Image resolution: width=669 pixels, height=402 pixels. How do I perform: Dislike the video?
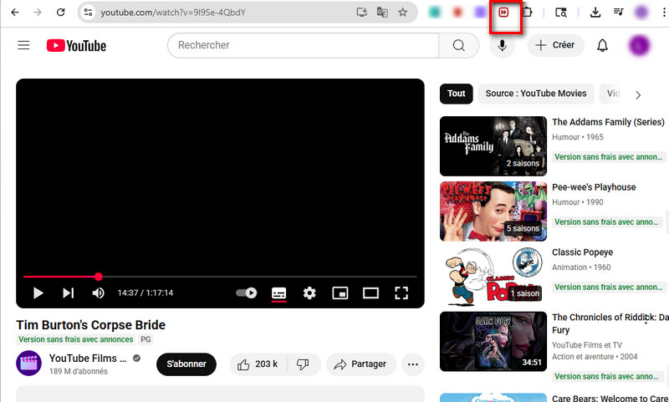tap(304, 364)
